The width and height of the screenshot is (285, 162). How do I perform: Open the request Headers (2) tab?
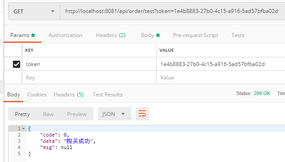click(x=111, y=35)
